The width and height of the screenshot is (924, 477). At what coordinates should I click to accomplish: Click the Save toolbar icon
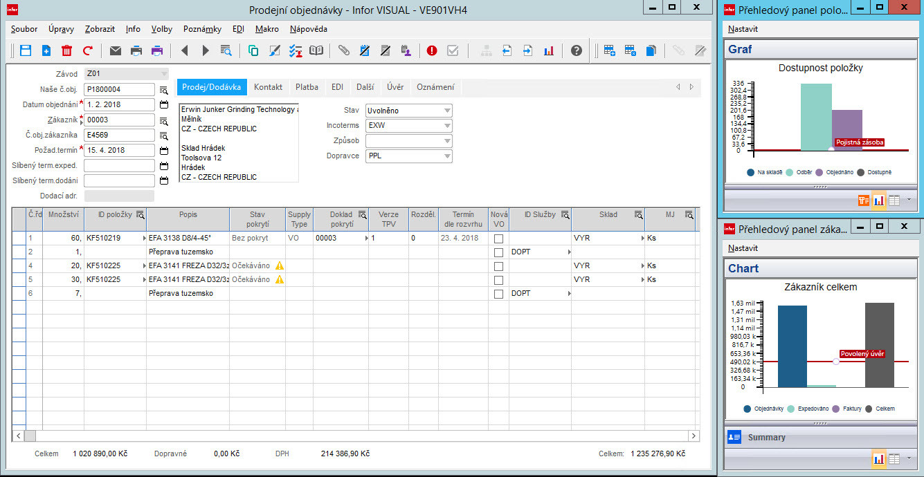coord(26,50)
